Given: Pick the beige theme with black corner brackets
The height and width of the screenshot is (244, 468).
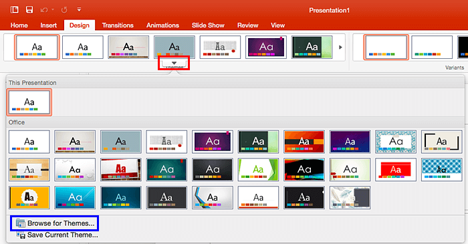Looking at the screenshot, I should (x=441, y=142).
